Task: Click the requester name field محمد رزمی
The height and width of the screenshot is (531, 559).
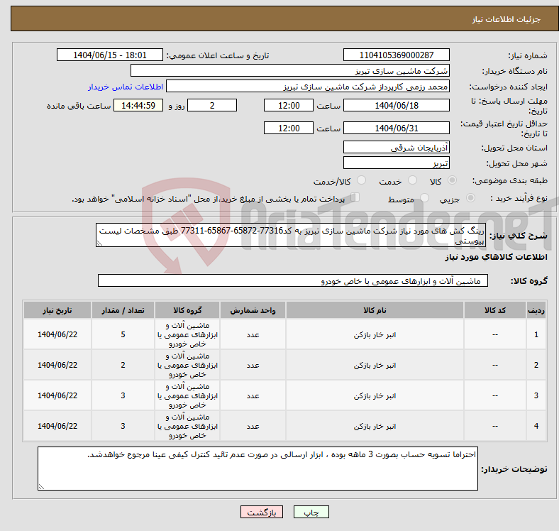Action: [308, 87]
